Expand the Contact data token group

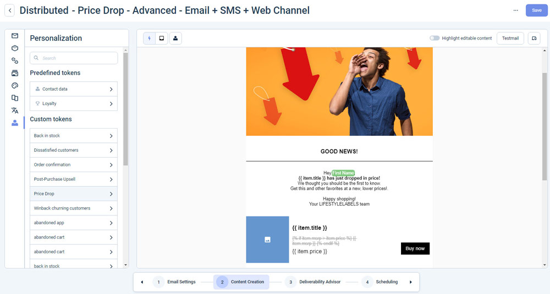pyautogui.click(x=74, y=89)
